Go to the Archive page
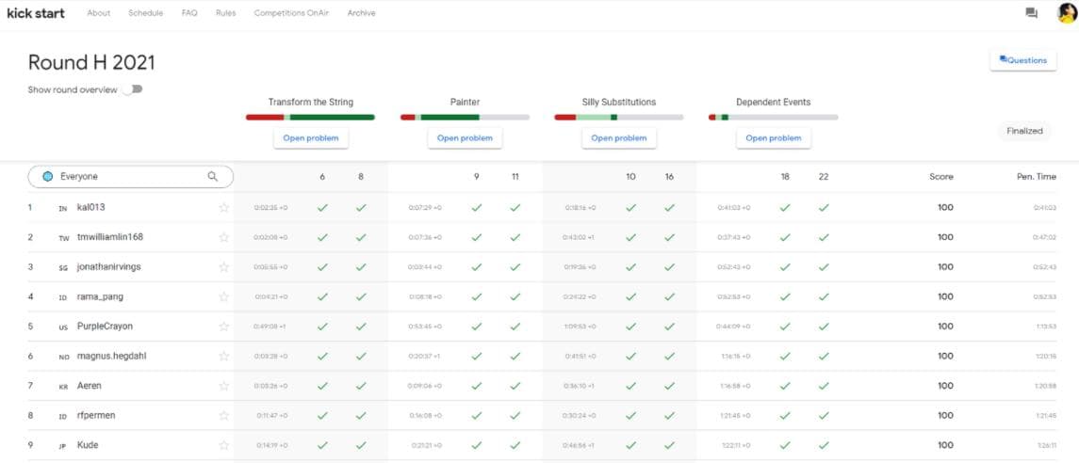The height and width of the screenshot is (463, 1079). (x=361, y=13)
